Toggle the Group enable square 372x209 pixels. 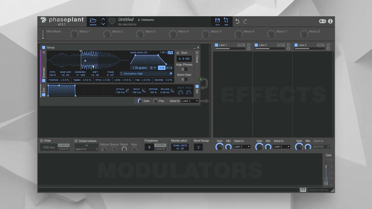(44, 47)
